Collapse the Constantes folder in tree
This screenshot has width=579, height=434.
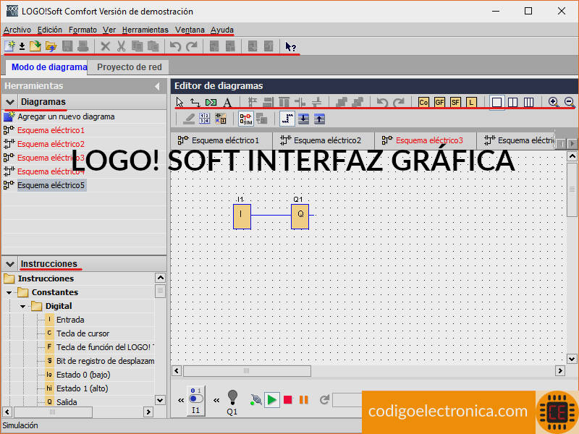pyautogui.click(x=9, y=292)
